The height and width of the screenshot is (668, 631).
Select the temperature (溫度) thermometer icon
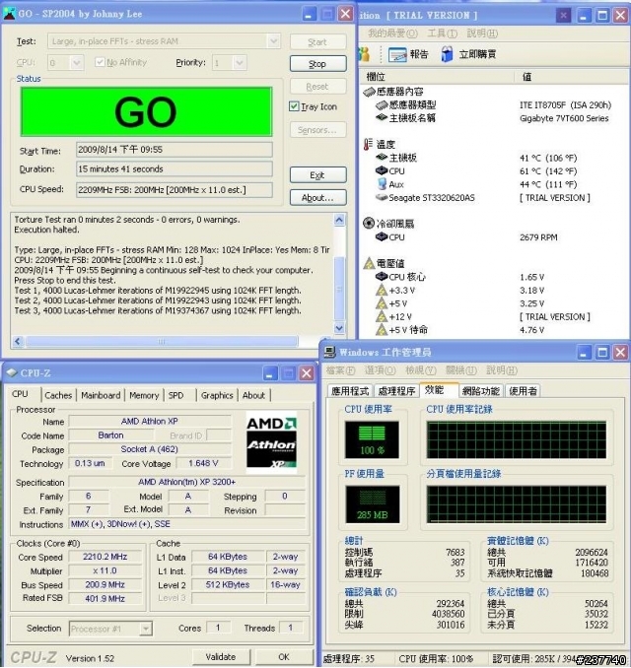pos(368,145)
